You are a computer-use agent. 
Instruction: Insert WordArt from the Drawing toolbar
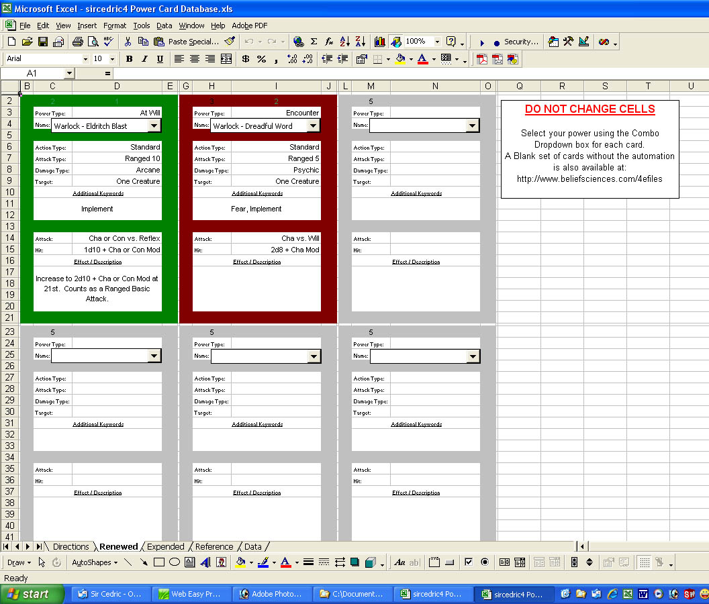(205, 562)
